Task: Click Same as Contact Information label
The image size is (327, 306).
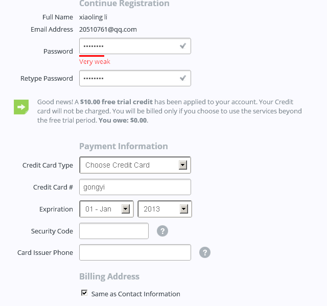Action: click(x=136, y=294)
